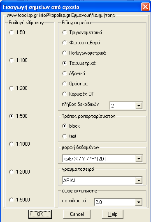Screen dimensions: 151x222
Task: Select Ορόσημα point type
Action: (65, 84)
